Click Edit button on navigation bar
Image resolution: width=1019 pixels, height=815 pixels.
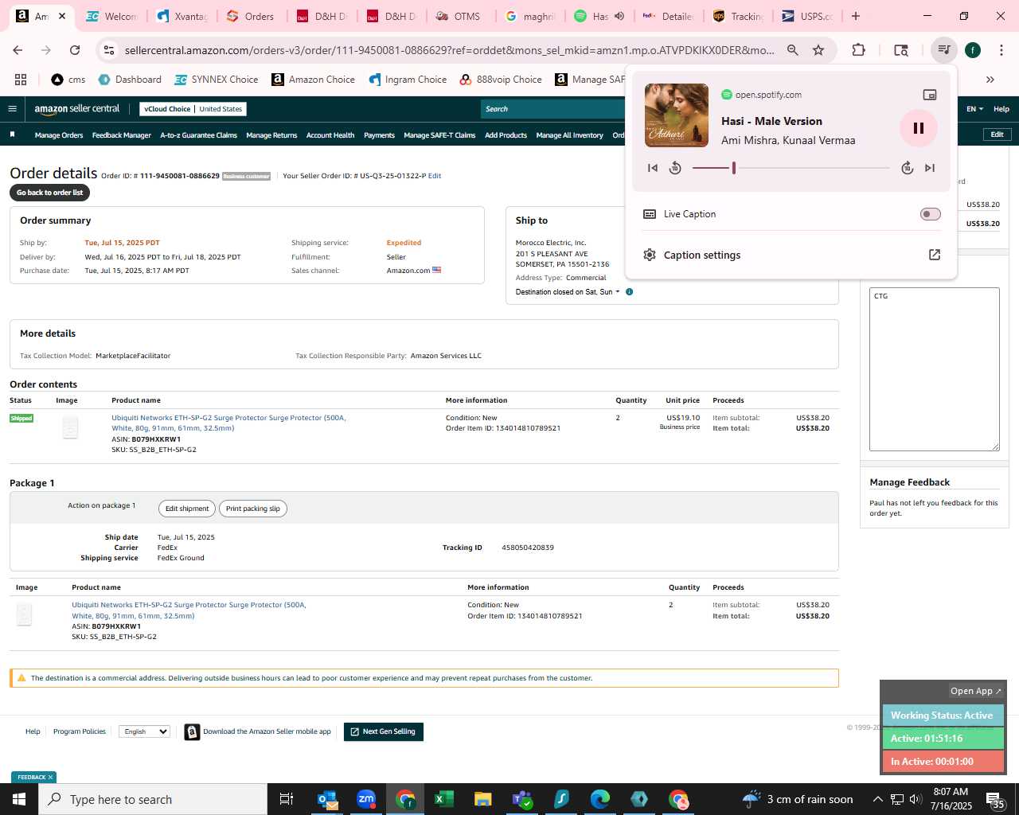pyautogui.click(x=997, y=135)
